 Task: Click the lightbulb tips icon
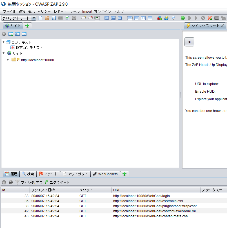coord(173,18)
